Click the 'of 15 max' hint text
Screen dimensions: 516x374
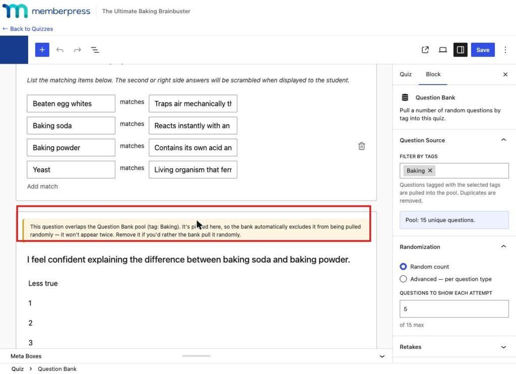pos(412,325)
